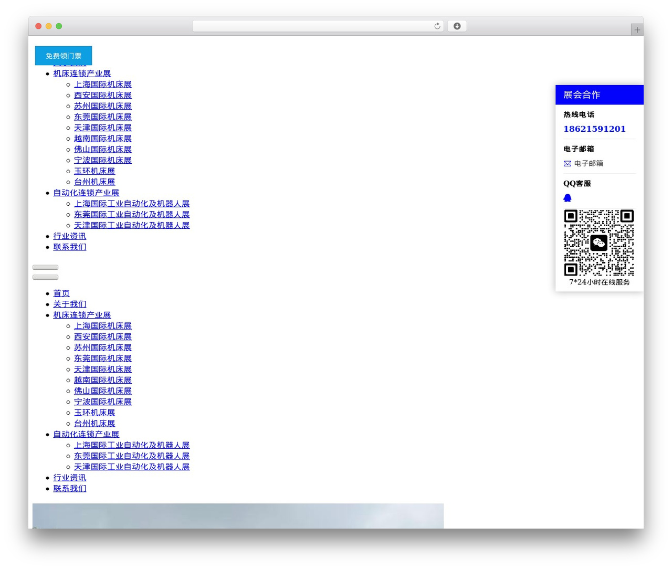Screen dimensions: 672x569
Task: Open the 首页 link
Action: [61, 293]
